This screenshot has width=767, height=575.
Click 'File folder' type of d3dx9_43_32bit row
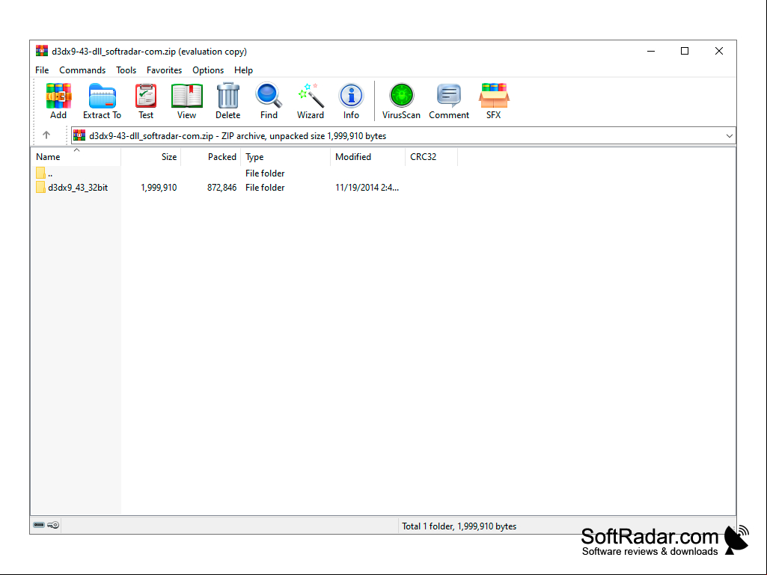(x=265, y=187)
